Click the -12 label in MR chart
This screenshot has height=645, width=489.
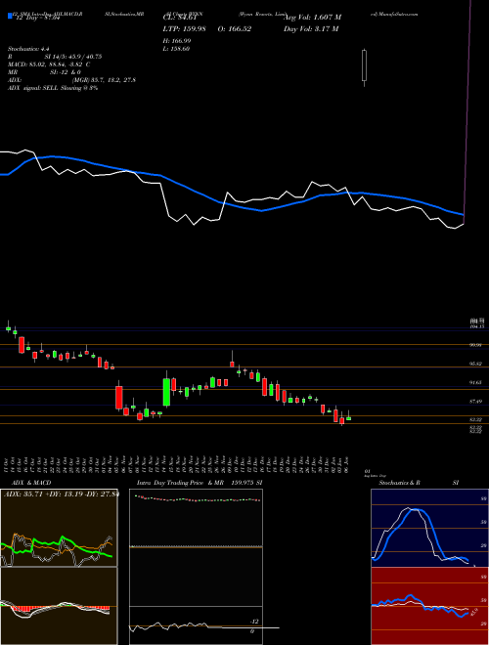click(x=255, y=622)
